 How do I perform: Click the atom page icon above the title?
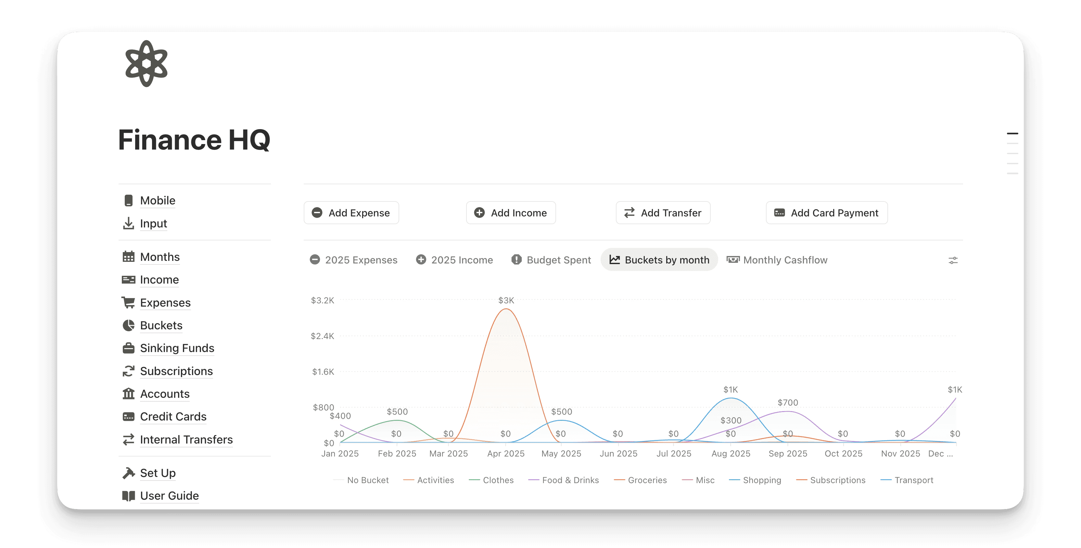tap(146, 64)
